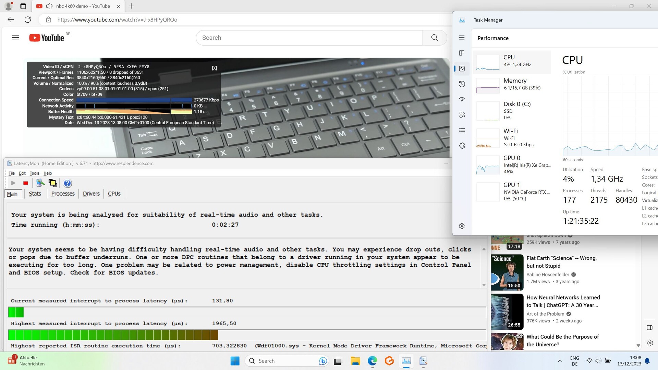Click Neural Networks video thumbnail 26:55
This screenshot has height=370, width=658.
pos(507,312)
